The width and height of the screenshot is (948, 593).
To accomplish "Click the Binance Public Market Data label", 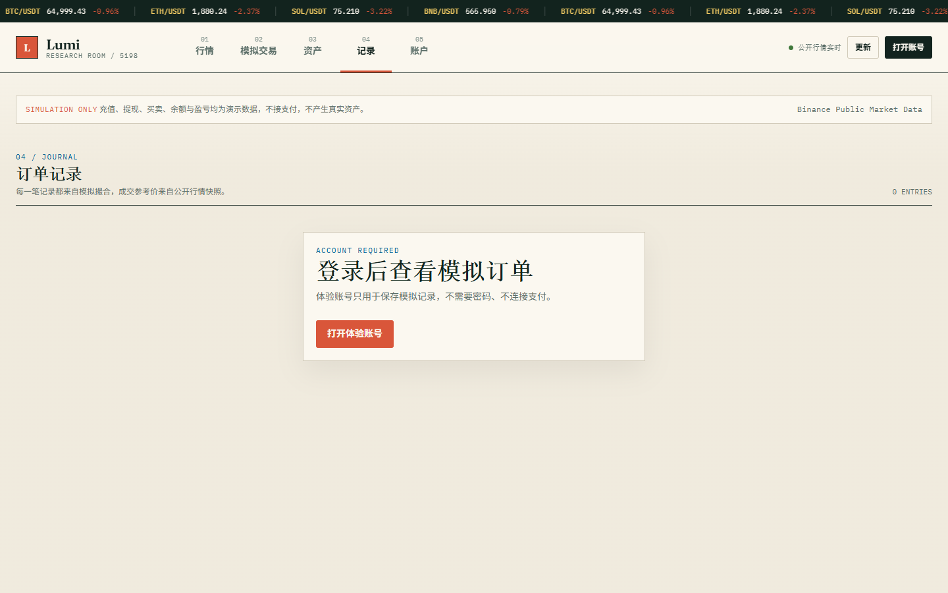I will (860, 109).
